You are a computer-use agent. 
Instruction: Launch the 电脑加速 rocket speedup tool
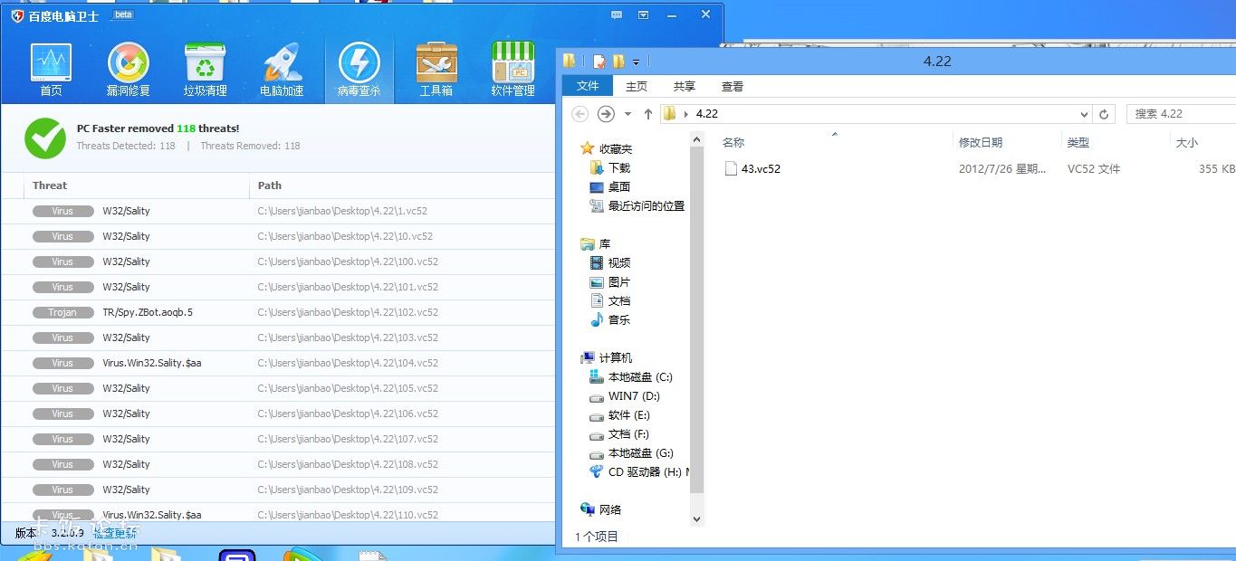click(282, 70)
